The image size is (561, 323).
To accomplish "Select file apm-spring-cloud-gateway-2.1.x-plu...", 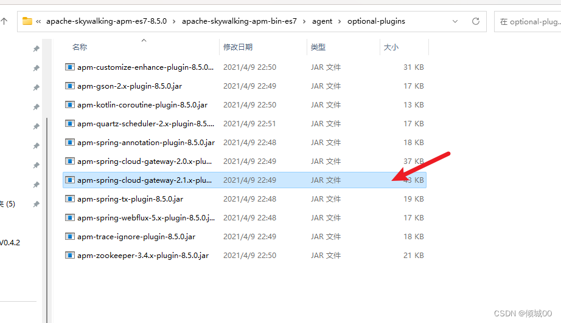I will [145, 180].
